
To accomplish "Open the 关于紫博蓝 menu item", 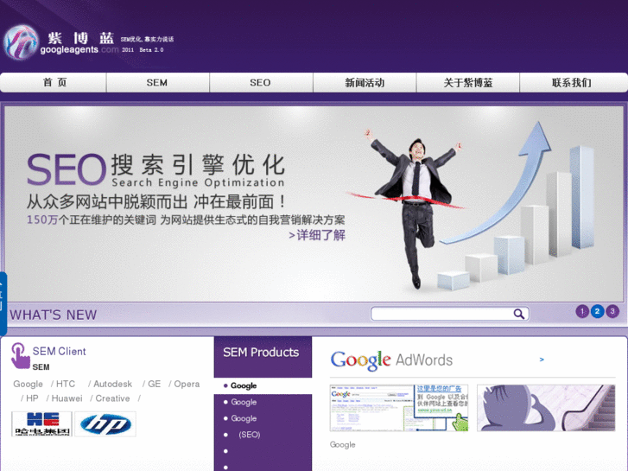I will coord(468,83).
